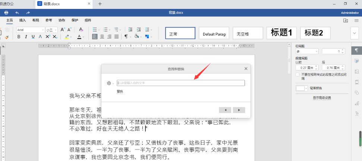
Task: Open background color picker in sidebar
Action: pos(302,88)
